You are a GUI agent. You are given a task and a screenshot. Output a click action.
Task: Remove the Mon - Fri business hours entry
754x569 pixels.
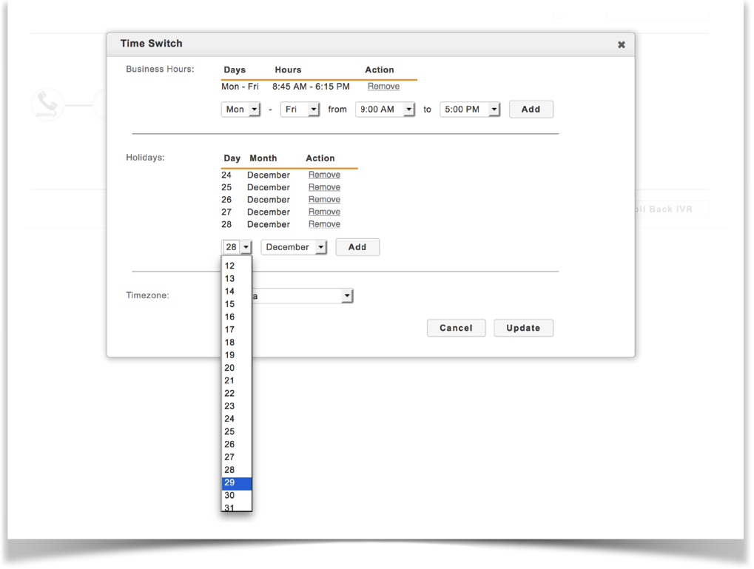[383, 87]
